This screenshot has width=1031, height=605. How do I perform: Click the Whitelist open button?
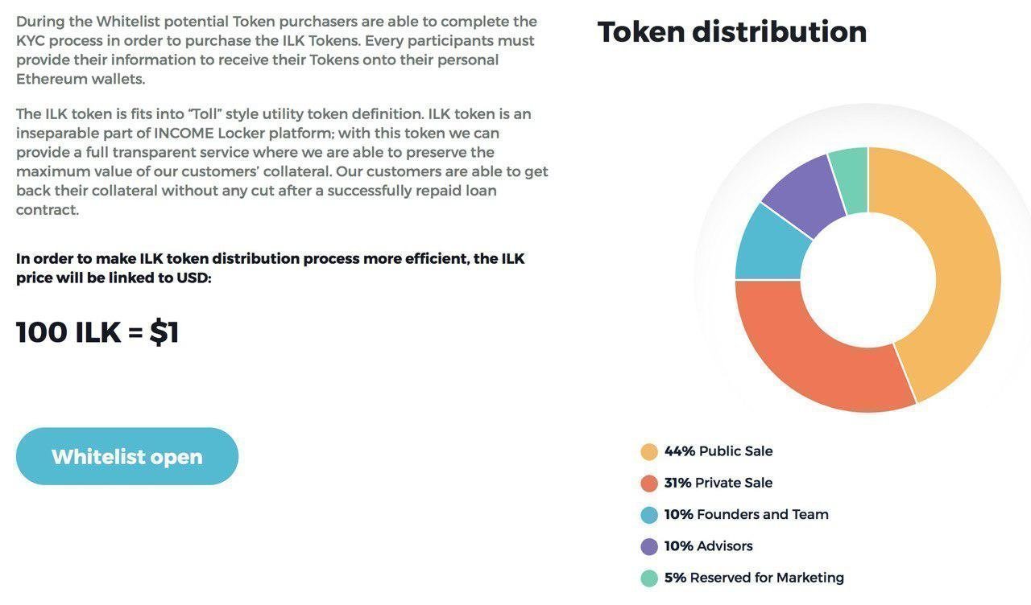coord(126,456)
